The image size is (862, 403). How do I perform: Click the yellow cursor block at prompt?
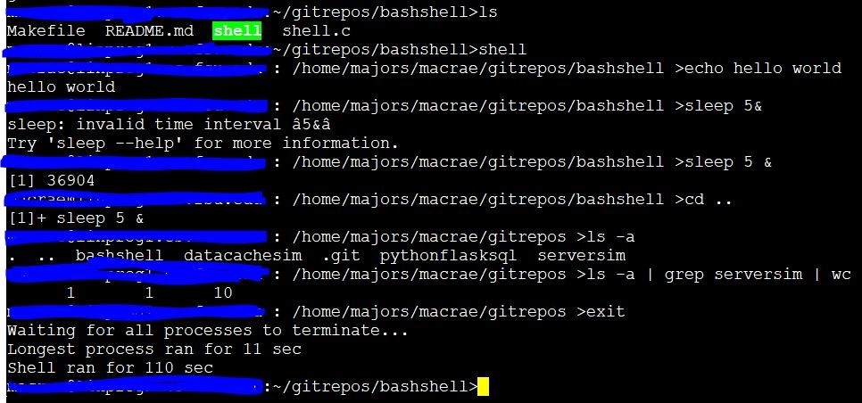483,387
